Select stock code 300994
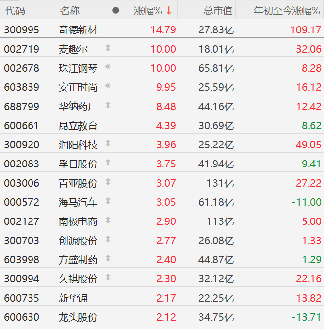This screenshot has width=324, height=329. pyautogui.click(x=22, y=279)
